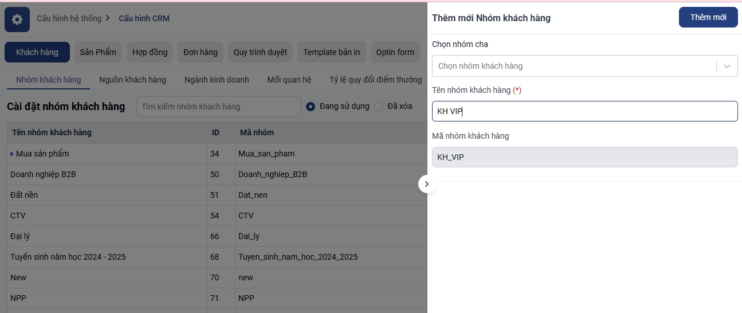742x313 pixels.
Task: Open the Nguồn khách hàng sub-tab
Action: click(x=132, y=80)
